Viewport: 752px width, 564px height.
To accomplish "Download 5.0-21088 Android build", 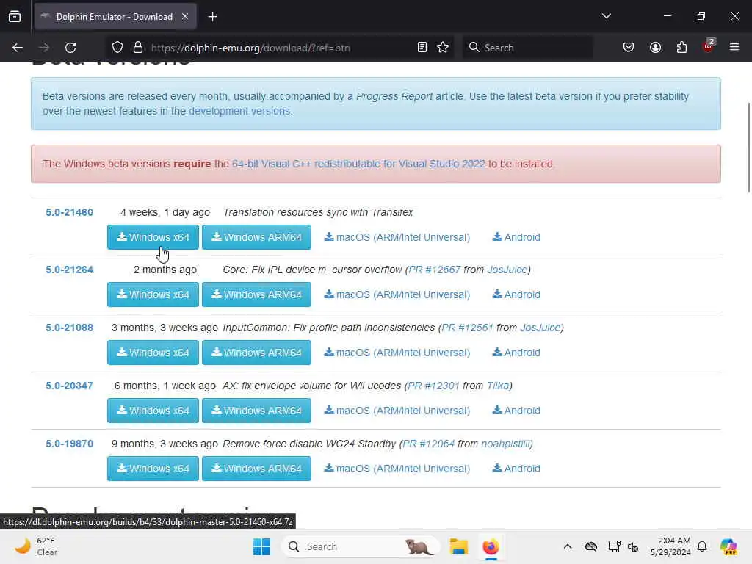I will (516, 352).
